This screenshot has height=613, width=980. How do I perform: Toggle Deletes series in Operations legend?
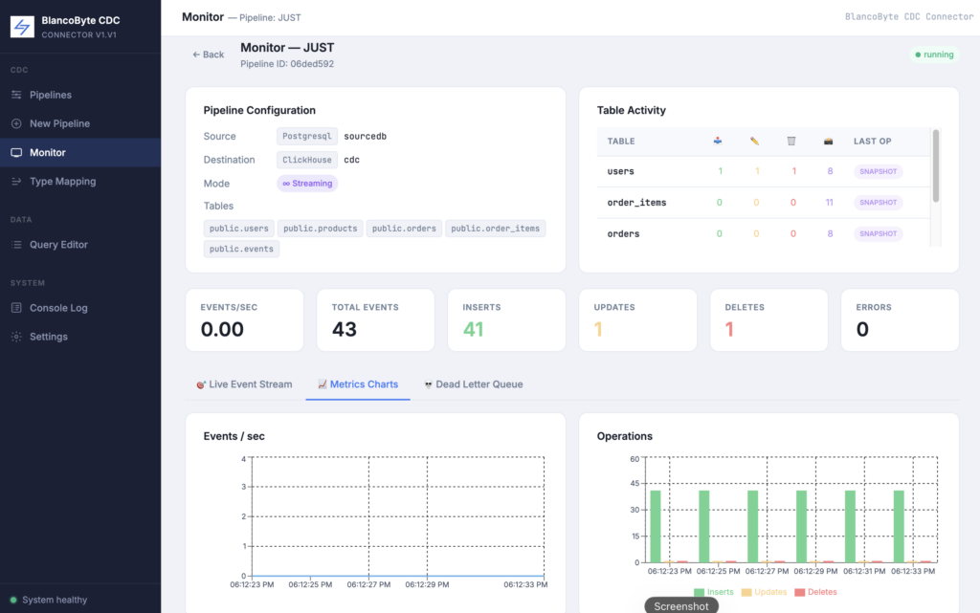pyautogui.click(x=815, y=592)
